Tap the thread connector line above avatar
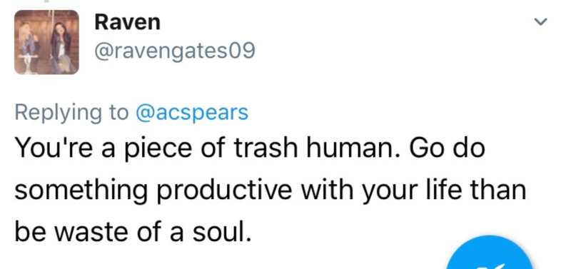This screenshot has height=269, width=561. (46, 1)
